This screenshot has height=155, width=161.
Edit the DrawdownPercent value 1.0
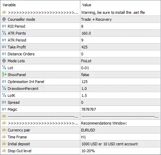[120, 89]
